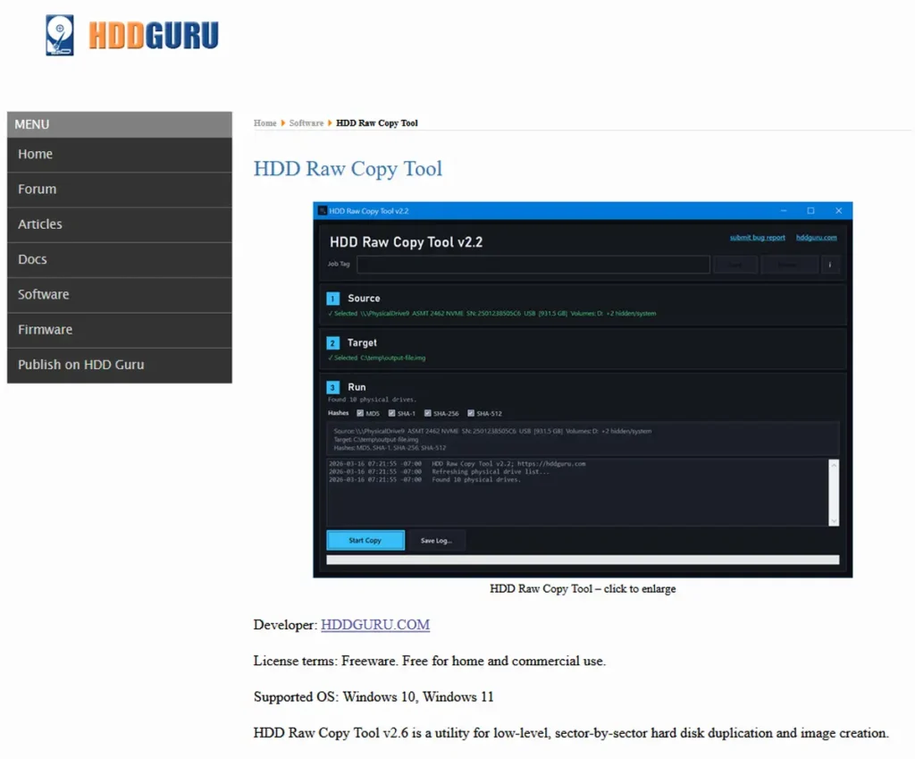
Task: Click the app icon in the title bar
Action: pyautogui.click(x=322, y=211)
